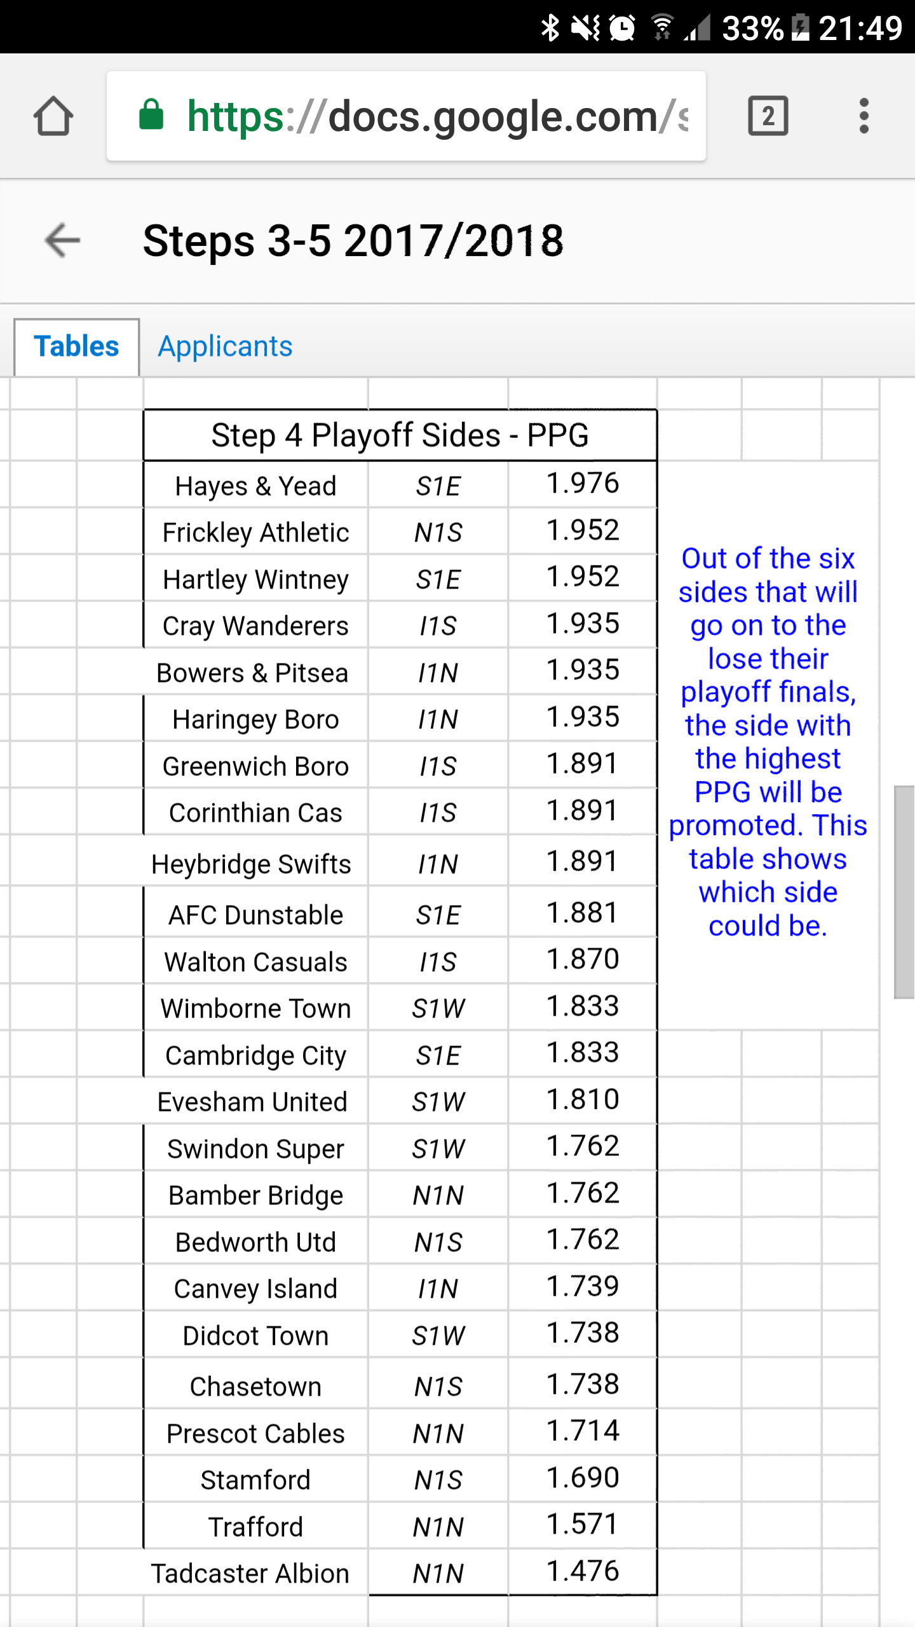Select the Tables tab
The width and height of the screenshot is (915, 1627).
point(76,347)
